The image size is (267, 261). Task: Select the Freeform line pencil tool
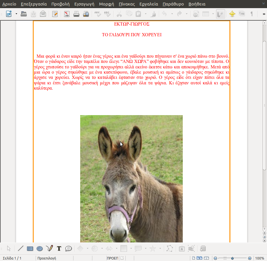coord(49,249)
